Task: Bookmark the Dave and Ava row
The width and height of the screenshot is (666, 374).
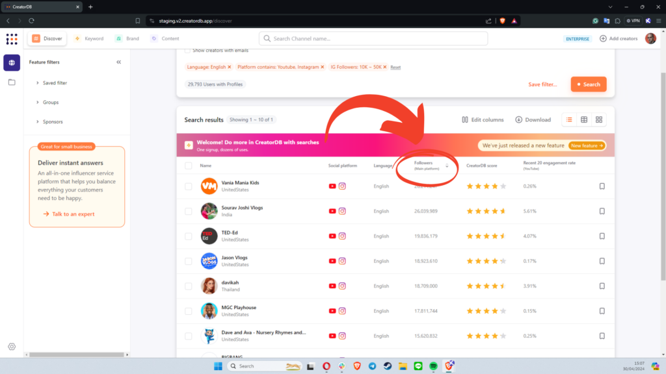Action: tap(602, 336)
